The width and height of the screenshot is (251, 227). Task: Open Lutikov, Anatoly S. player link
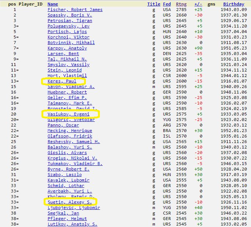click(72, 224)
